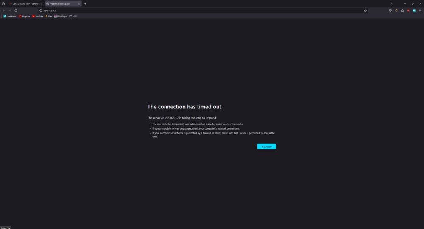The height and width of the screenshot is (229, 424).
Task: Open the LivePhish+ bookmark
Action: point(10,16)
